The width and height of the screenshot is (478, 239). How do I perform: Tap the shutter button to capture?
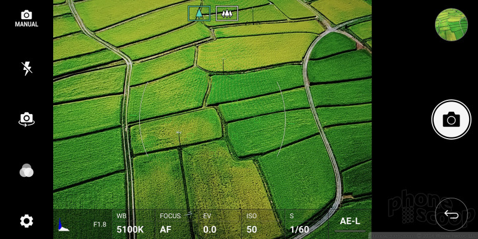pos(451,119)
